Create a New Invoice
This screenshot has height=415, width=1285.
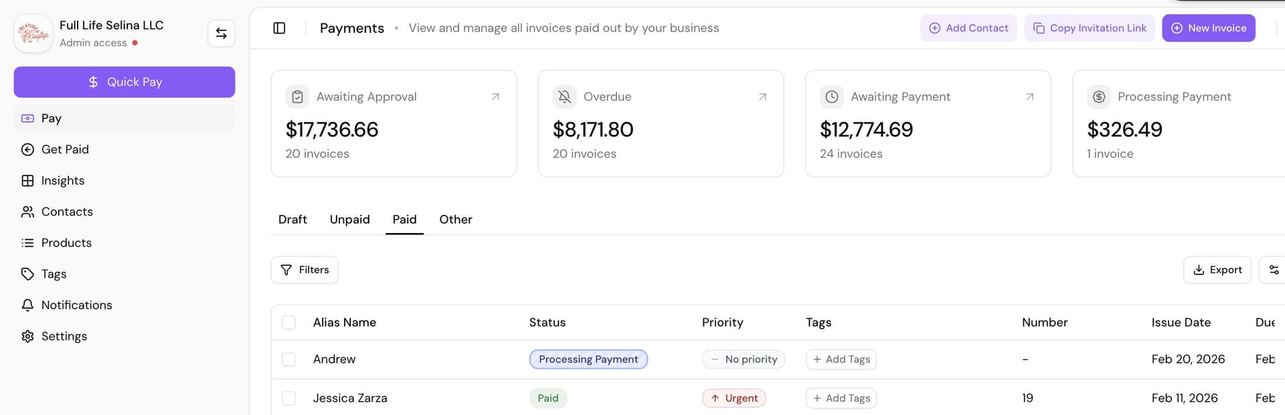tap(1209, 28)
